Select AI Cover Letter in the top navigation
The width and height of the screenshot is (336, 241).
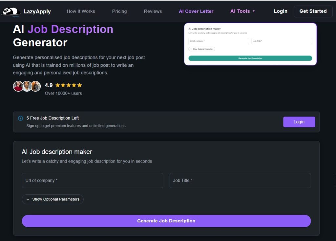[196, 11]
